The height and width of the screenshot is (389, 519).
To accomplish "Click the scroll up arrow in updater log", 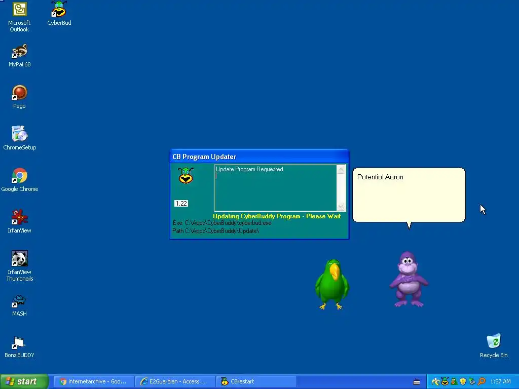I will pyautogui.click(x=341, y=169).
